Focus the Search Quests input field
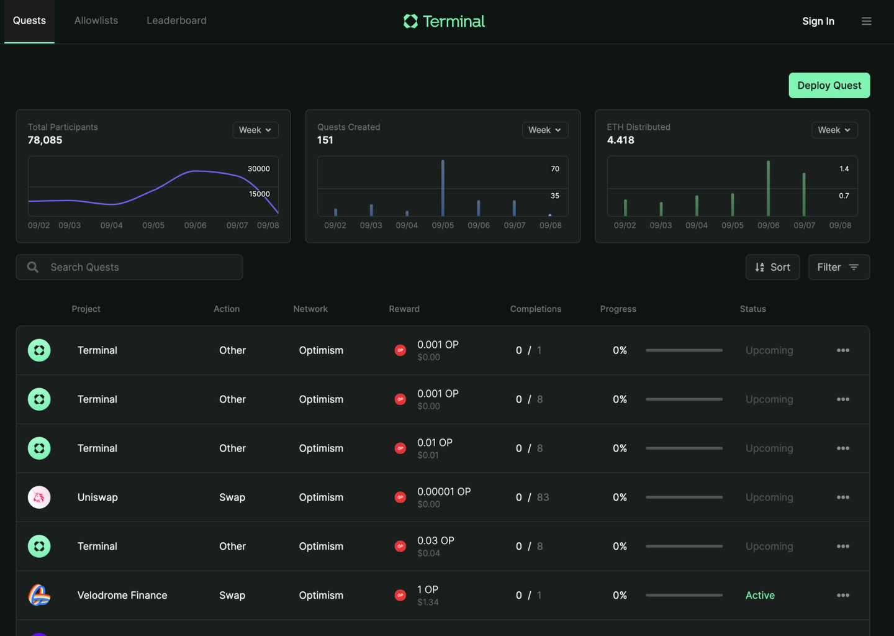Screen dimensions: 894x636 (x=129, y=267)
